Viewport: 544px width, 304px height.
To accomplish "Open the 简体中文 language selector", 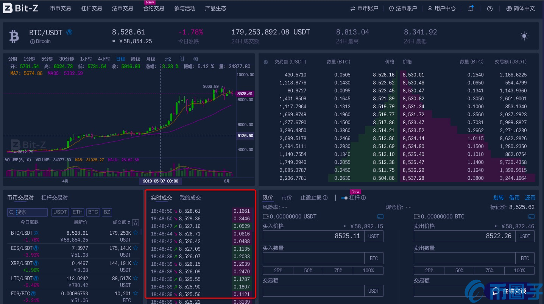I will pyautogui.click(x=521, y=8).
